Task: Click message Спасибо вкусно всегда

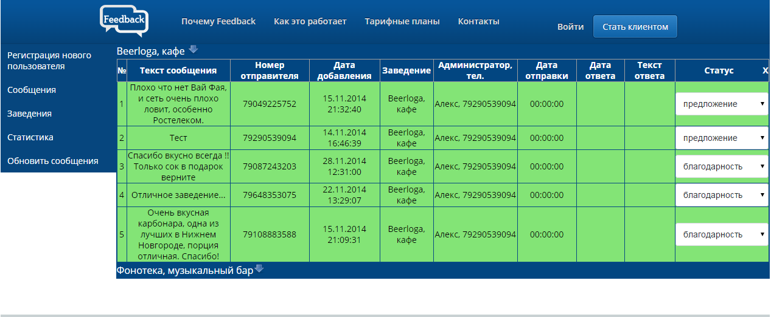Action: point(178,166)
